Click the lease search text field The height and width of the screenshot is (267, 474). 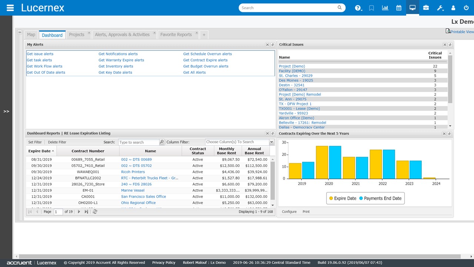click(138, 142)
